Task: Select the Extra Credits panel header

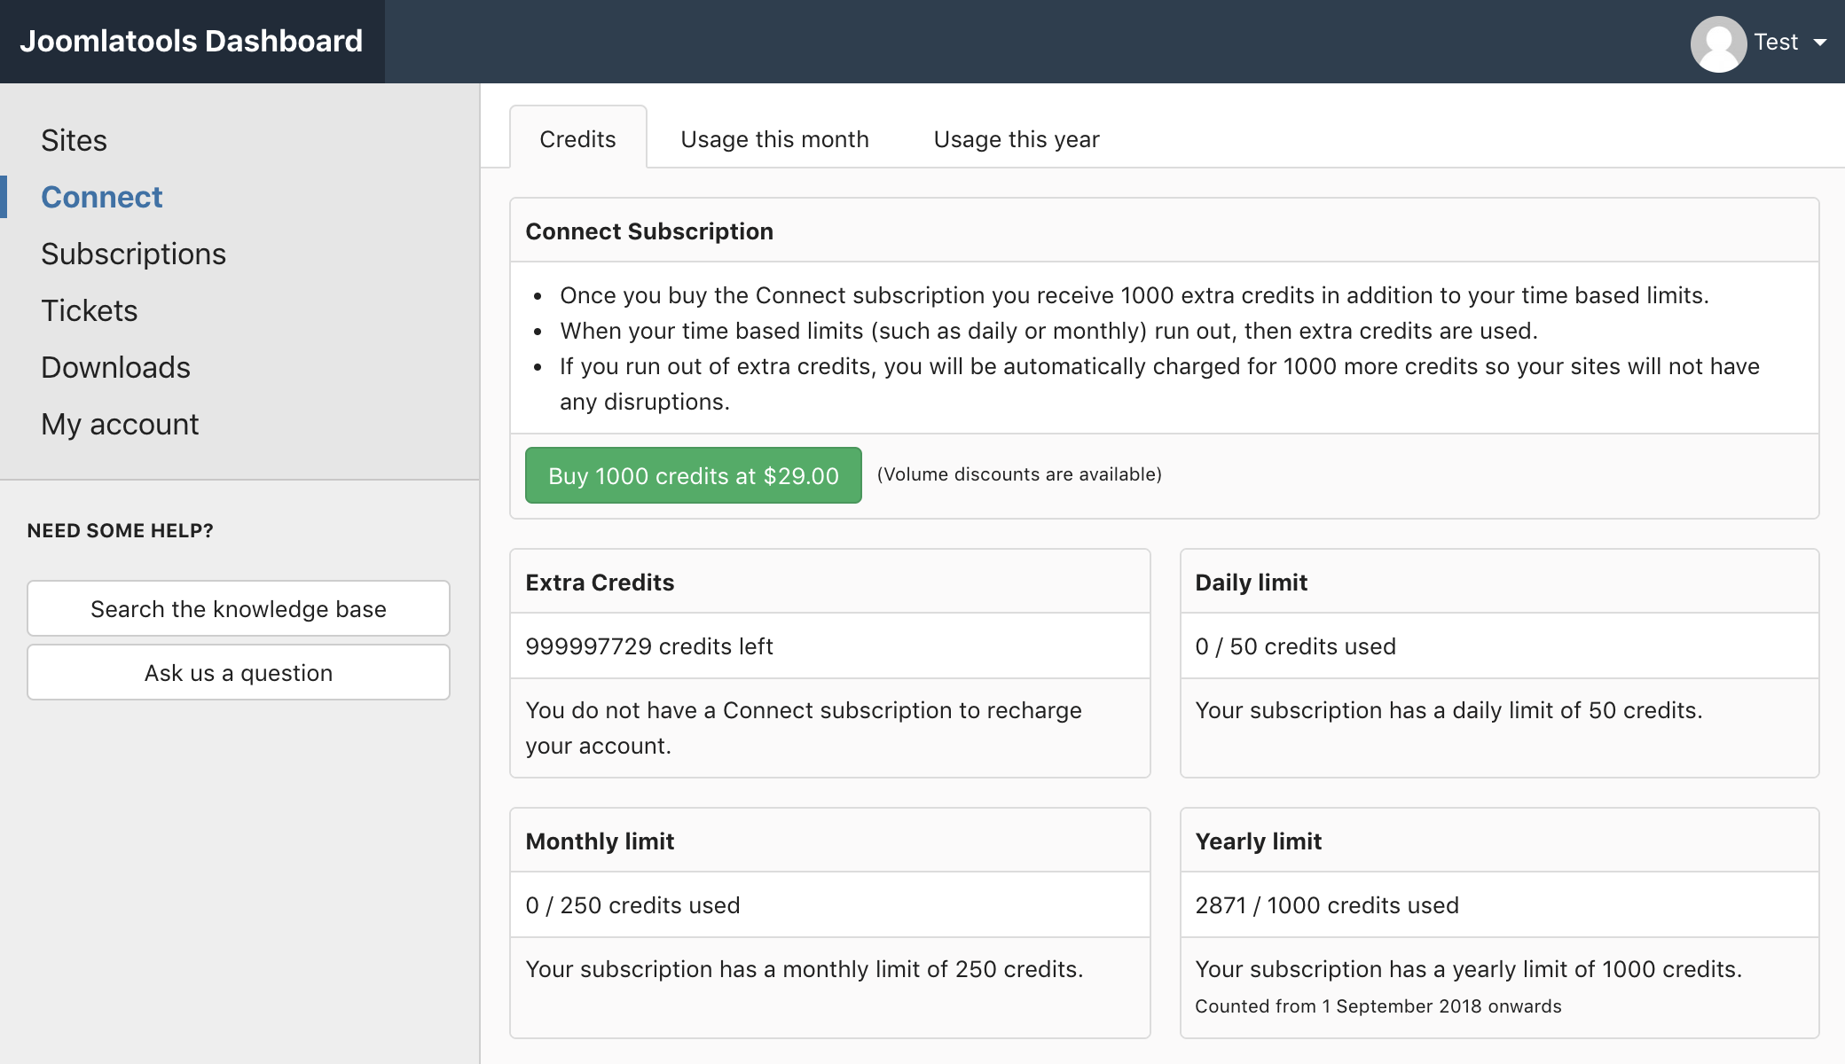Action: pyautogui.click(x=830, y=582)
